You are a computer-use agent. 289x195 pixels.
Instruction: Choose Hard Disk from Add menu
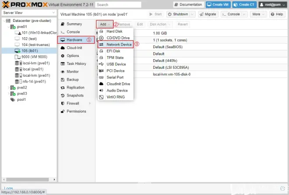click(116, 32)
